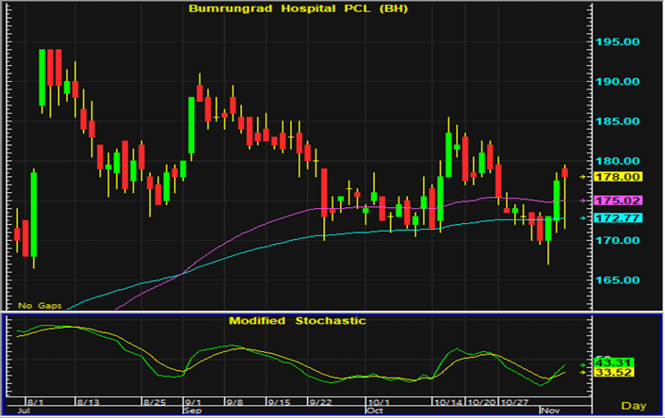Click the 8/13 date on time axis
The width and height of the screenshot is (665, 418).
[x=89, y=402]
